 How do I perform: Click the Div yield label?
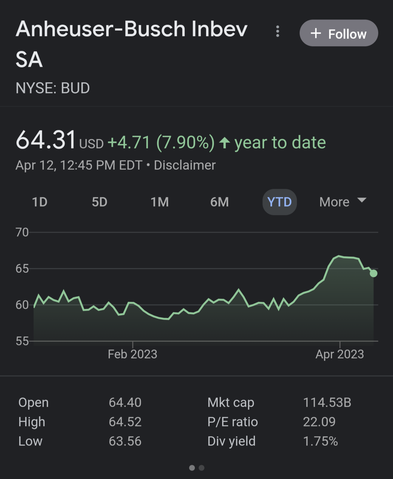[232, 442]
